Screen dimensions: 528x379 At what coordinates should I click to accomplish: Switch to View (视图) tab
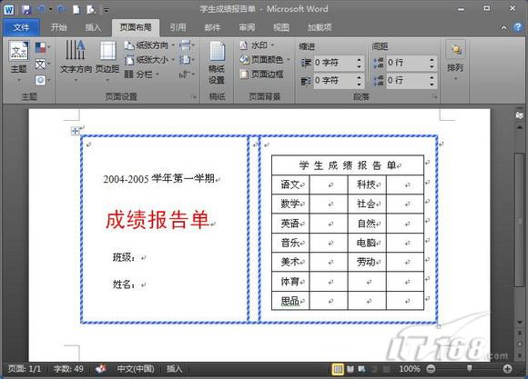[281, 27]
